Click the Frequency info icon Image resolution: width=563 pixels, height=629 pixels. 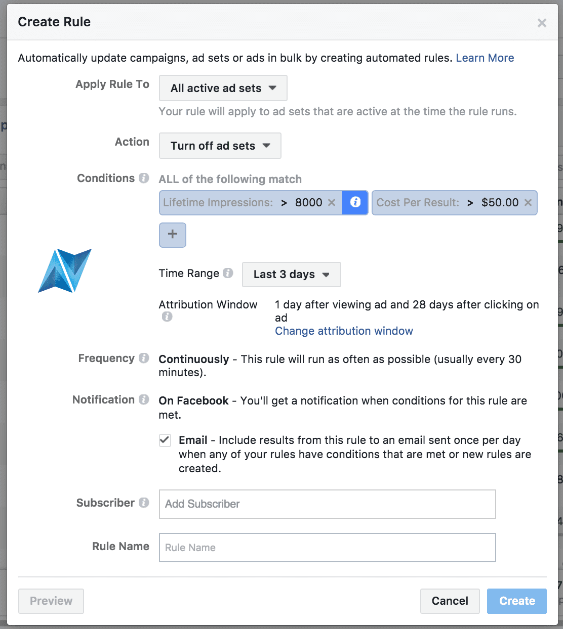[x=144, y=358]
